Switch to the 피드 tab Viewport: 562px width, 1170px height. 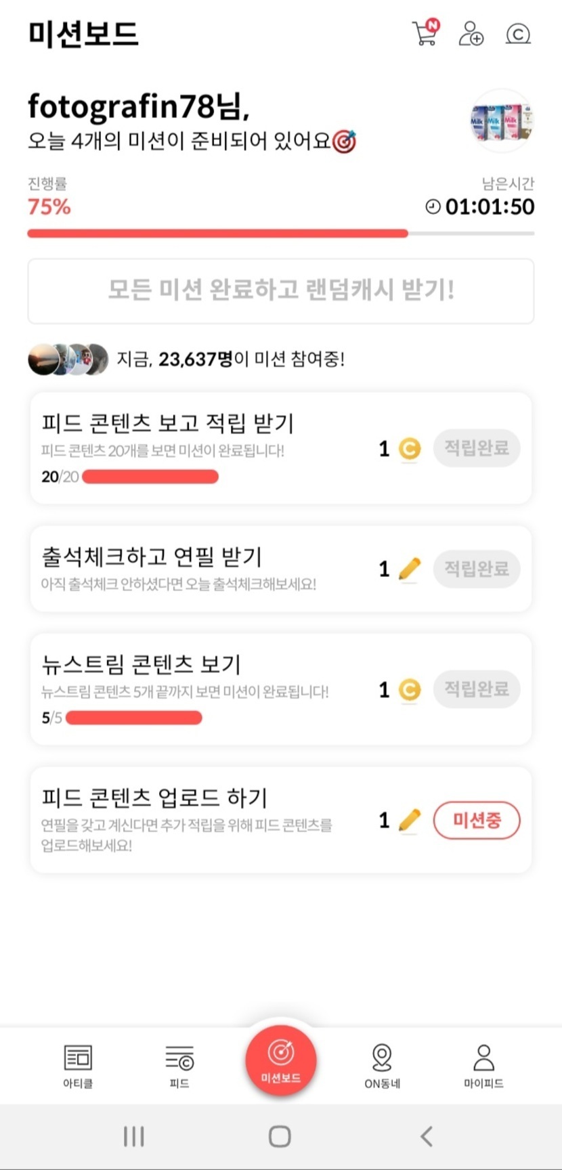pos(179,1065)
